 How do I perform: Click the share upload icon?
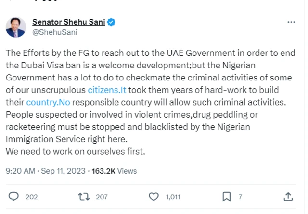pos(288,197)
